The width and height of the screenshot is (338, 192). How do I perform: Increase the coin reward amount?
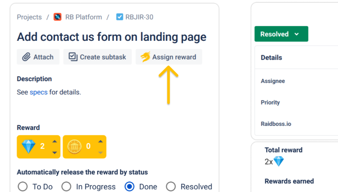pos(100,141)
